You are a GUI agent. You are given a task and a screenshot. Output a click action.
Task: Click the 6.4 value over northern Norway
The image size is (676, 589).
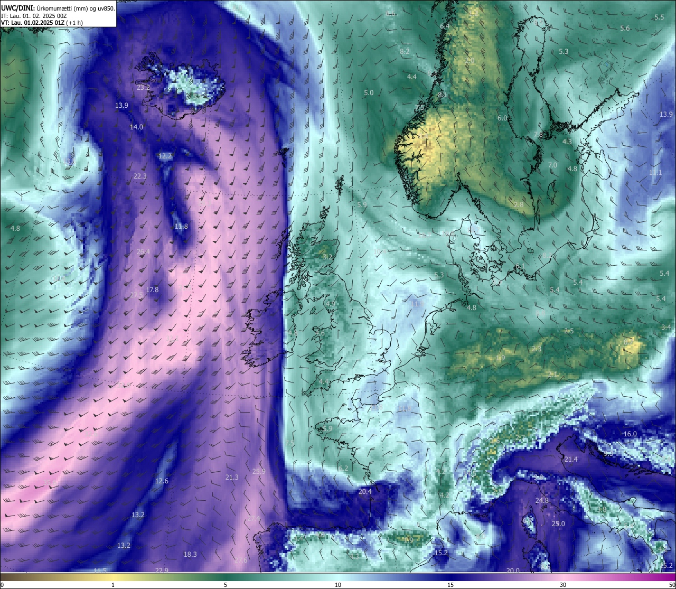445,26
